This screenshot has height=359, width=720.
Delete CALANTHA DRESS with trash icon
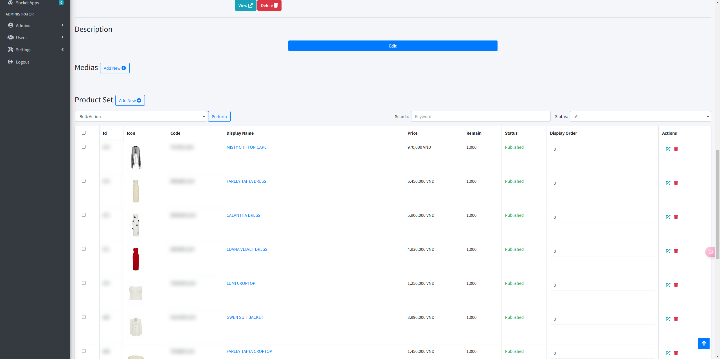pyautogui.click(x=676, y=217)
